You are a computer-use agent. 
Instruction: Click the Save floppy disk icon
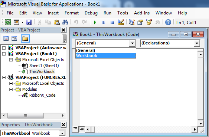click(x=29, y=22)
